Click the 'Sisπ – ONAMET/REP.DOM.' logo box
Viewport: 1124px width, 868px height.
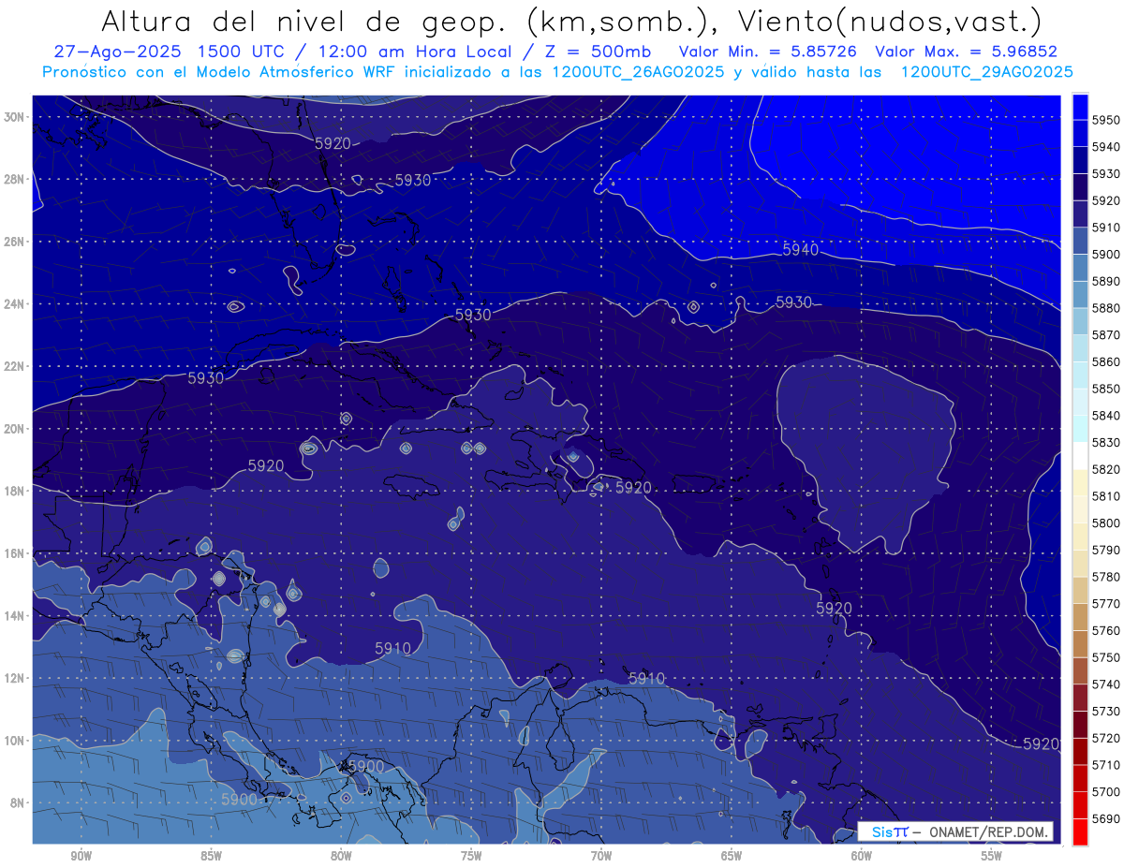pyautogui.click(x=955, y=831)
